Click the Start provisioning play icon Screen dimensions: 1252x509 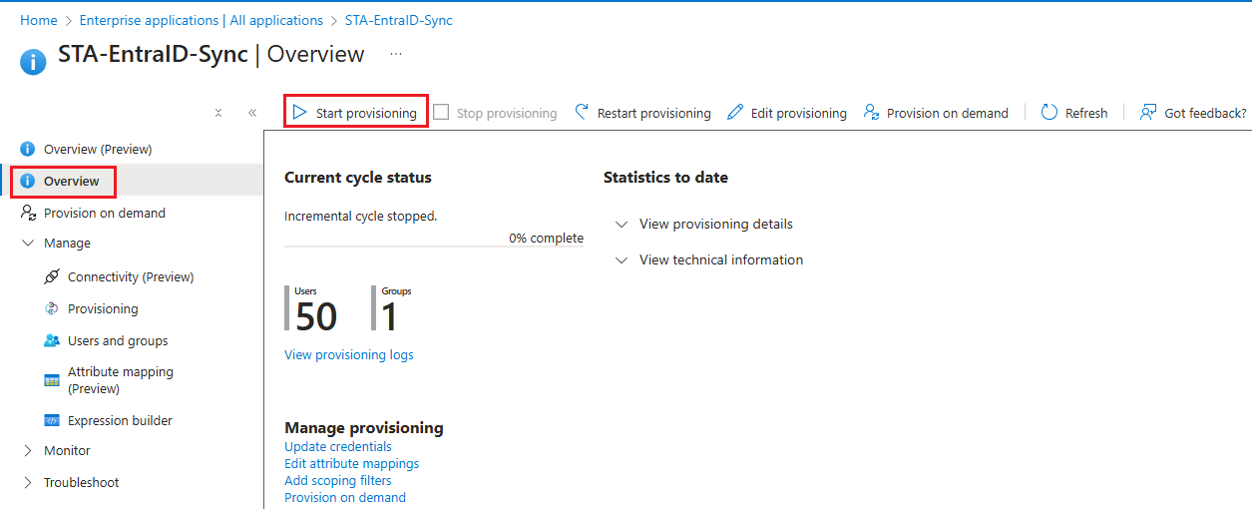[300, 113]
